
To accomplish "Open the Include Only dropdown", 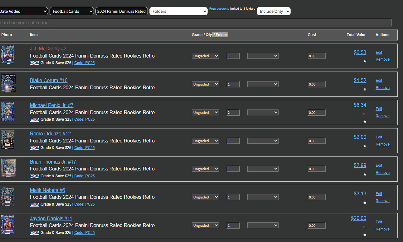I will click(274, 11).
